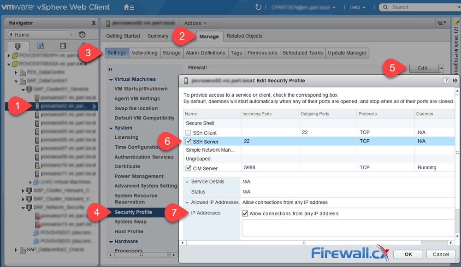Select the Storage inventory tab

pos(63,46)
